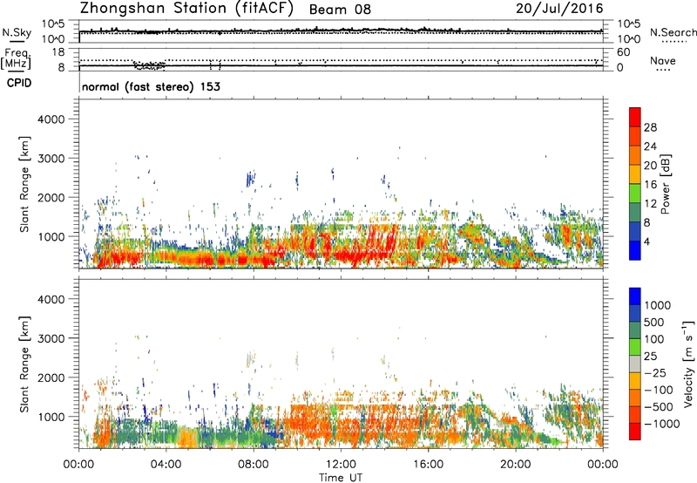Click the blue bottom segment of Power colorbar

635,250
